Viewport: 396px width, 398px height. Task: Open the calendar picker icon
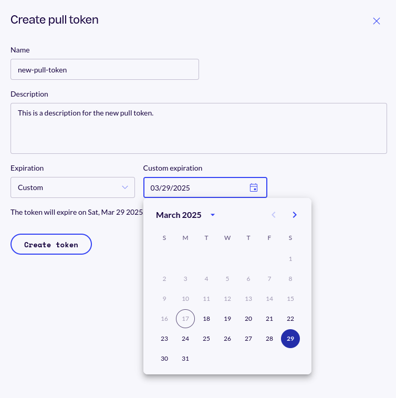coord(254,187)
